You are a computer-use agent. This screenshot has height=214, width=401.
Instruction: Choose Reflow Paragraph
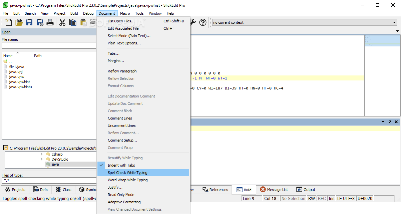click(x=143, y=71)
